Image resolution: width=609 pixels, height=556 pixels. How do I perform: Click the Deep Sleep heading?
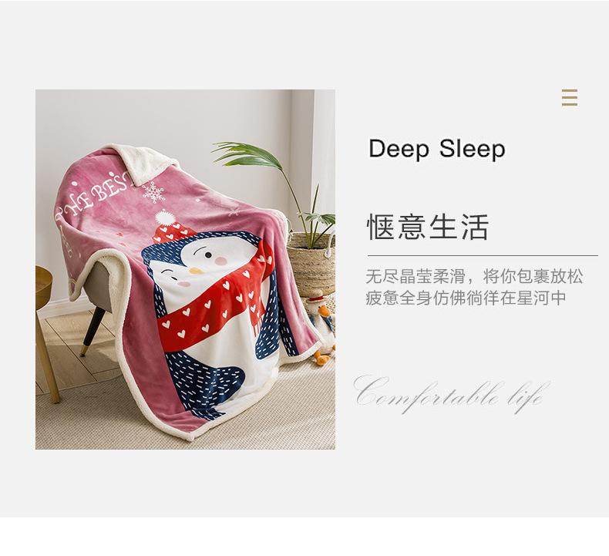[x=436, y=149]
